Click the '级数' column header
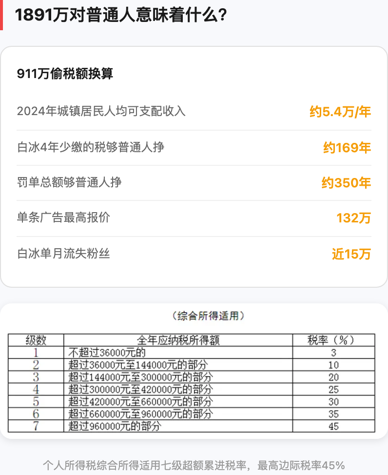 36,340
